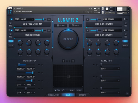
Task: Select left MAIN page tab
Action: coord(11,41)
